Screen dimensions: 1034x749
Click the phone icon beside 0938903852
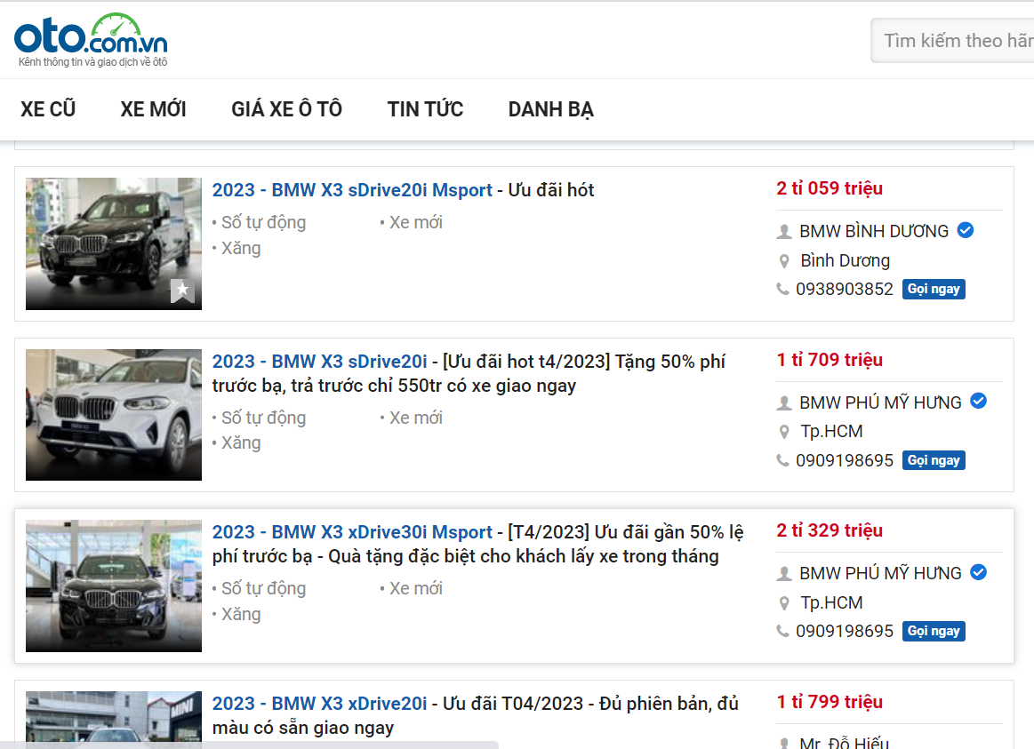click(782, 289)
